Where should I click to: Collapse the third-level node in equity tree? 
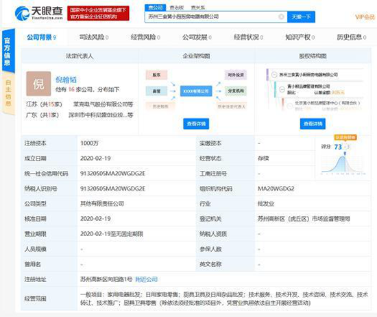pos(290,105)
